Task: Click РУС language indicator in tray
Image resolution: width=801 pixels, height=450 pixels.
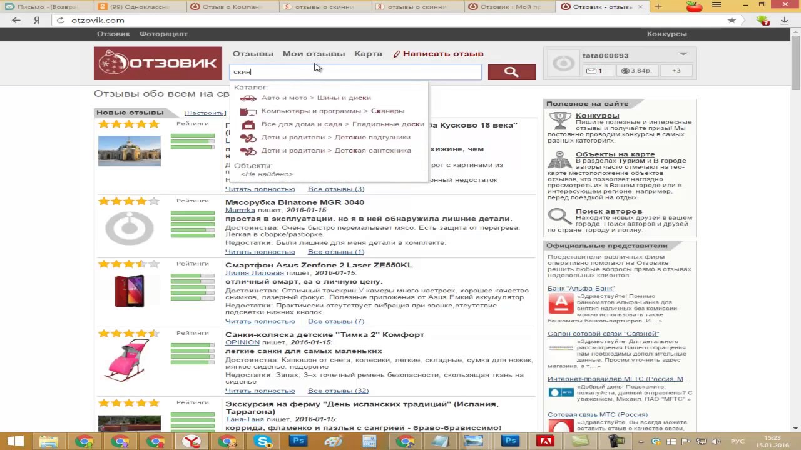Action: [738, 442]
